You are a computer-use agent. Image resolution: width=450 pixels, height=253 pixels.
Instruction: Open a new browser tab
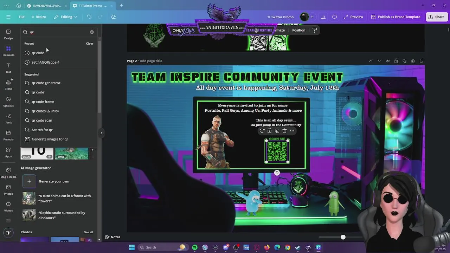point(121,6)
